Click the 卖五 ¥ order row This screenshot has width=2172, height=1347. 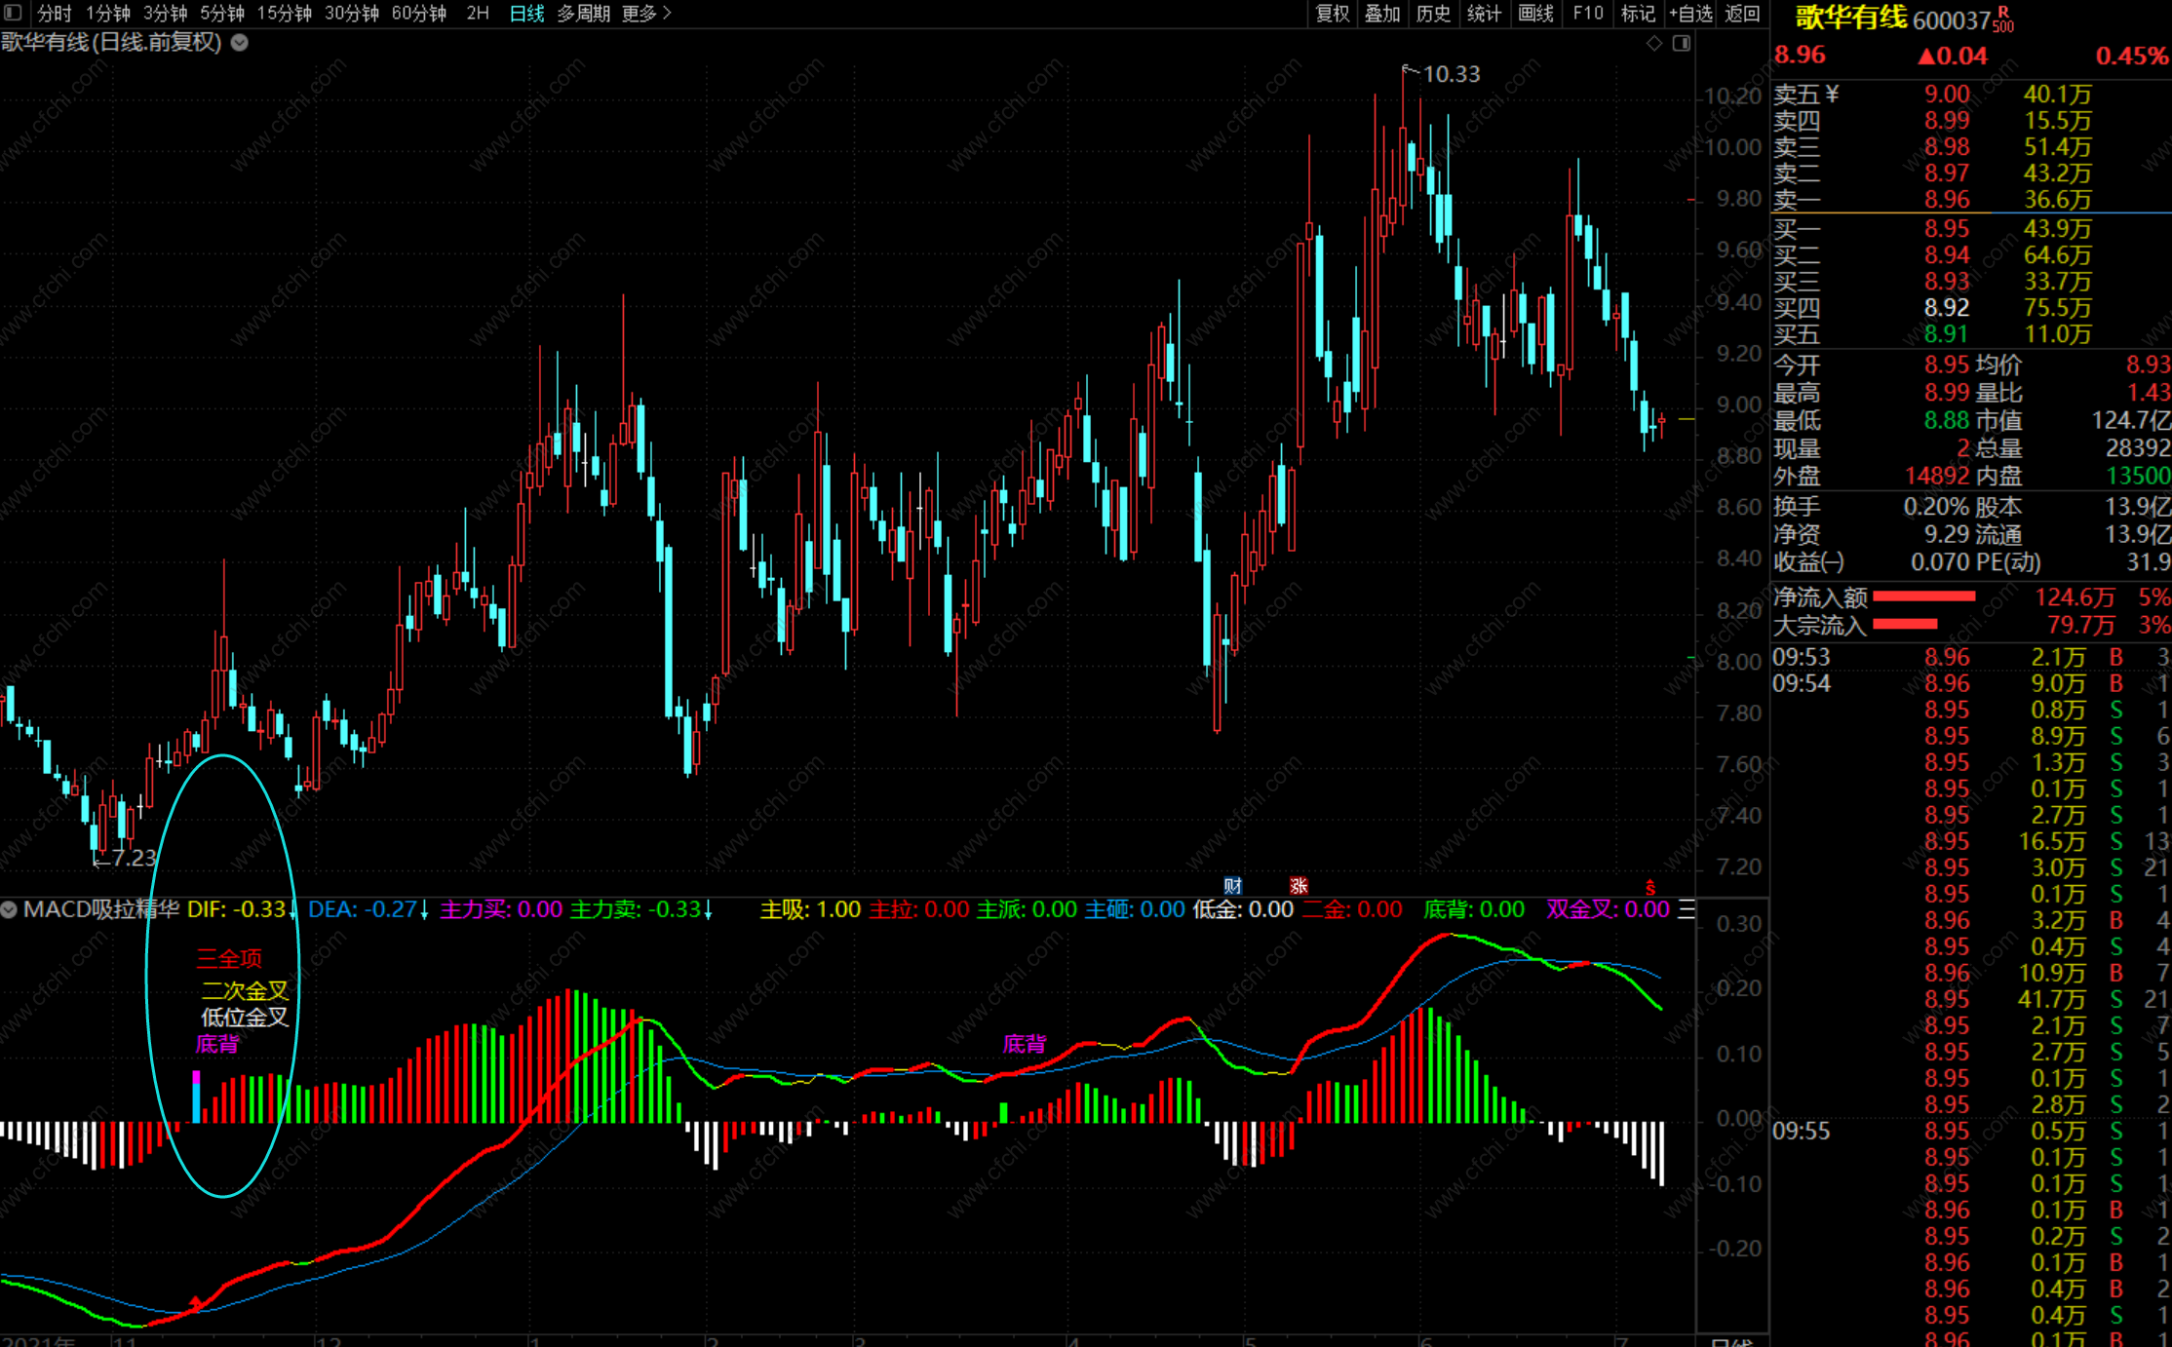point(1805,95)
